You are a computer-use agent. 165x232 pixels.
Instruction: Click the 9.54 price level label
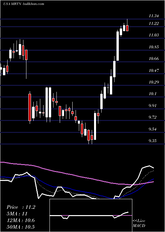pos(153,129)
